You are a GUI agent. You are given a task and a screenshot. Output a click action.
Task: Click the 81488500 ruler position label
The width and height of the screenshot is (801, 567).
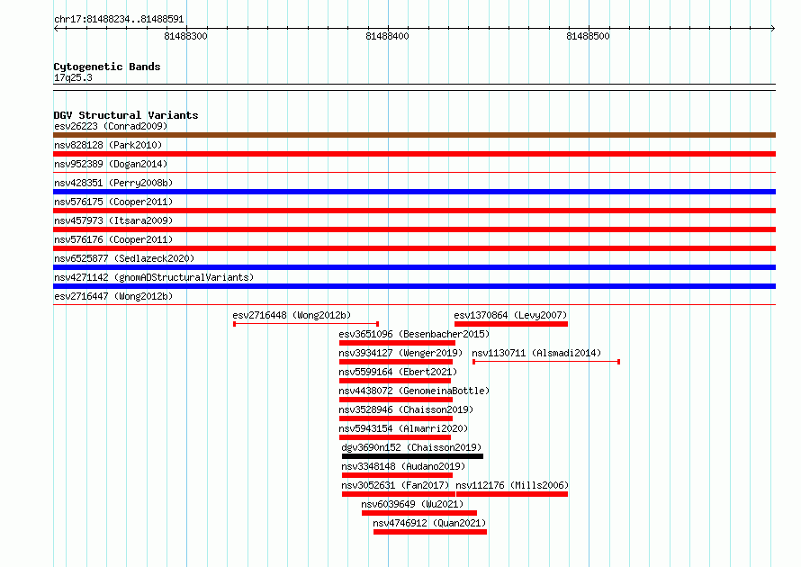tap(588, 36)
